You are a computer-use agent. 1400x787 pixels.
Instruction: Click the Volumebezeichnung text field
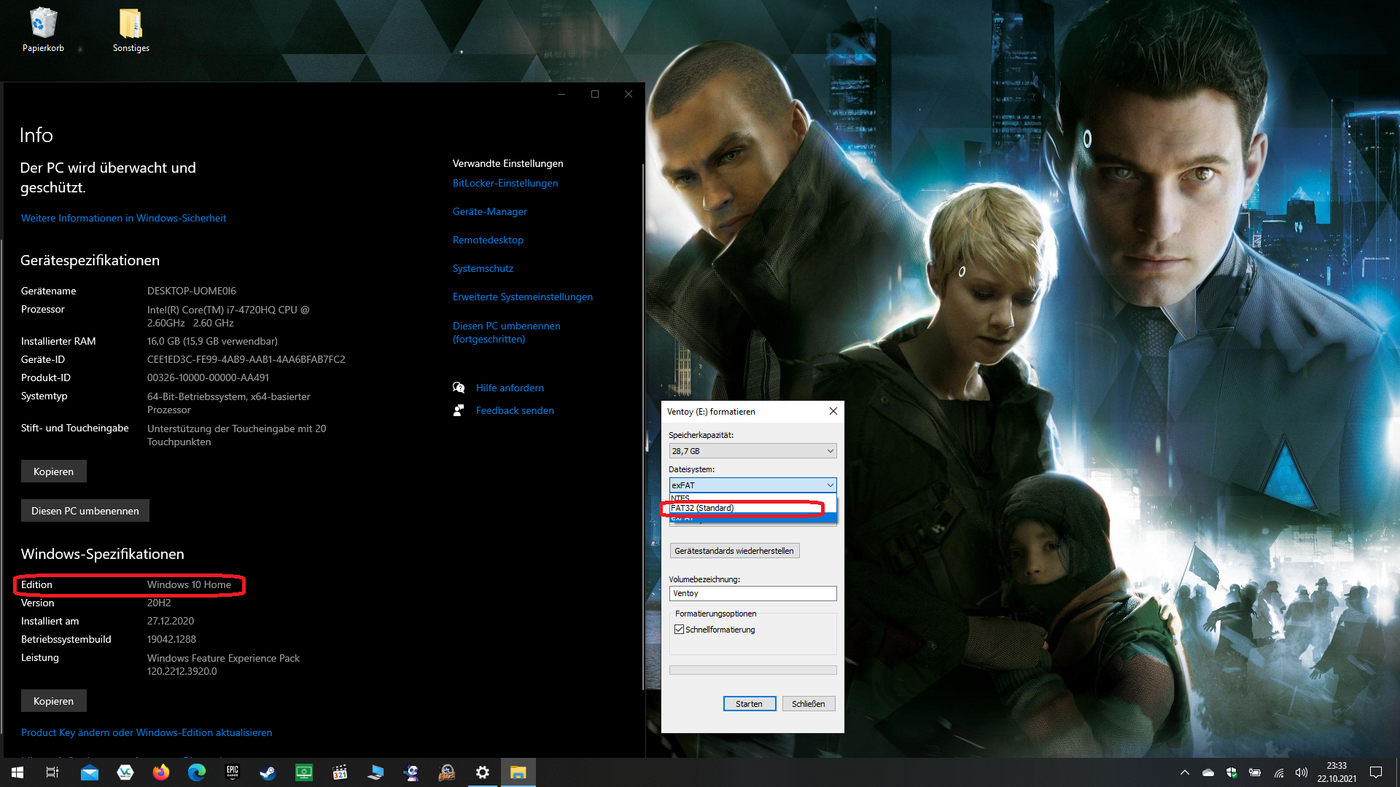pos(752,593)
